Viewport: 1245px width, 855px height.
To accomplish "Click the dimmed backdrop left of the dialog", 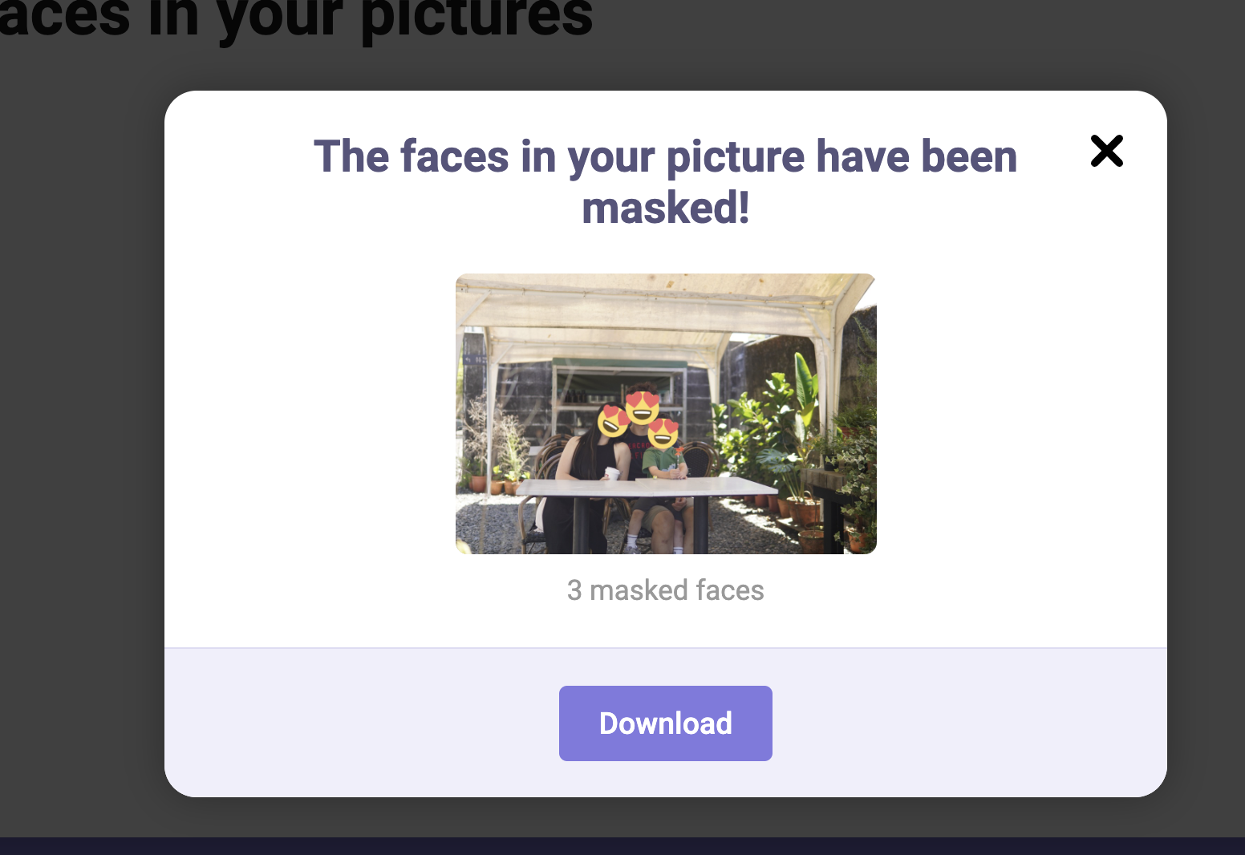I will click(80, 441).
